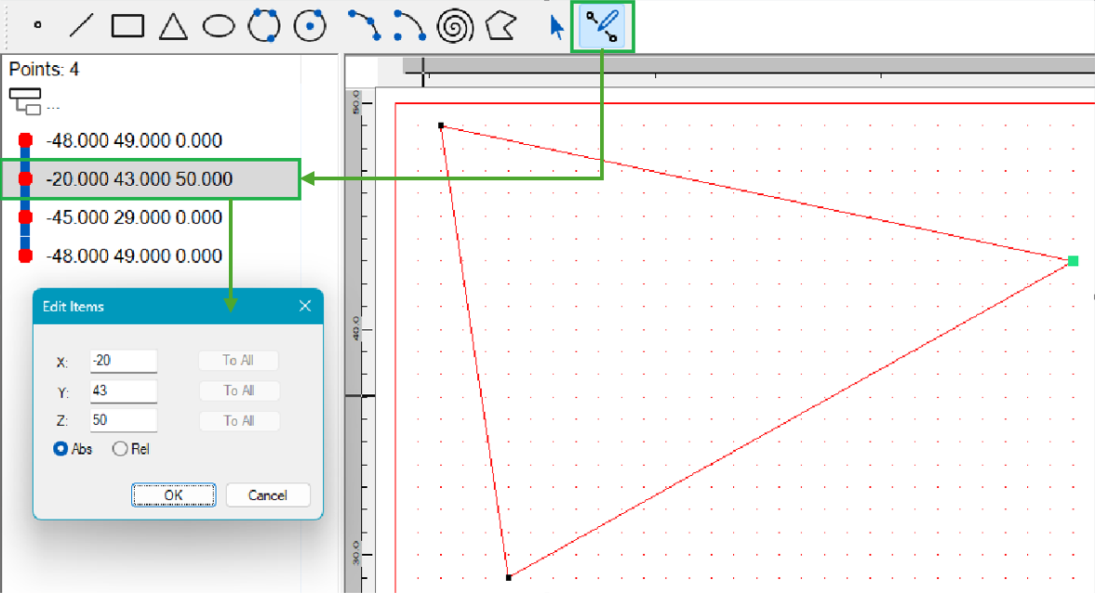Select the single-dot arc tool

[x=364, y=25]
